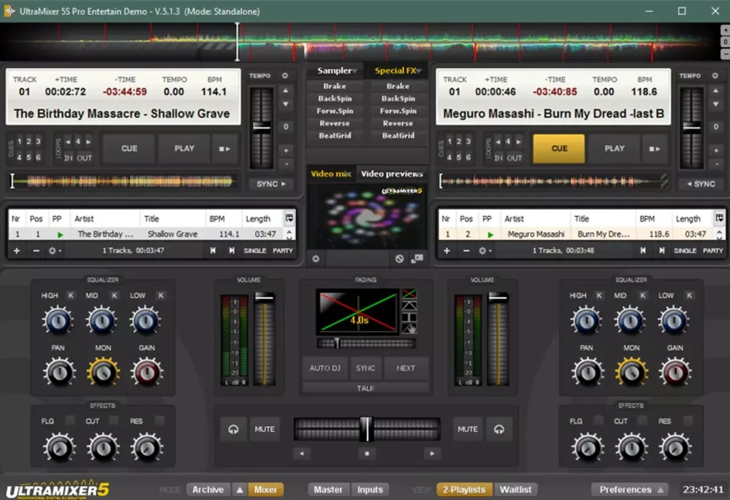Open left playlist column chooser icon

[290, 217]
